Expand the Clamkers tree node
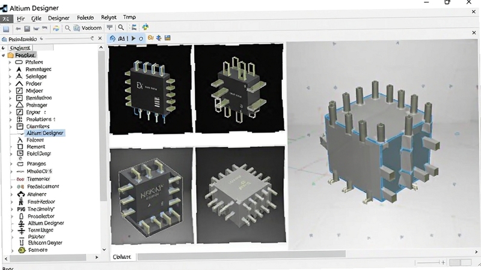The height and width of the screenshot is (270, 481). (11, 127)
